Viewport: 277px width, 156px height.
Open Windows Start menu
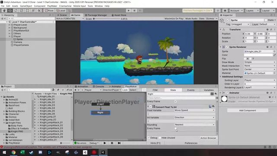(x=4, y=152)
